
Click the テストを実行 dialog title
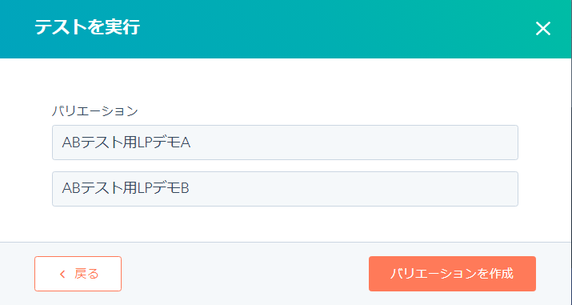pos(87,27)
